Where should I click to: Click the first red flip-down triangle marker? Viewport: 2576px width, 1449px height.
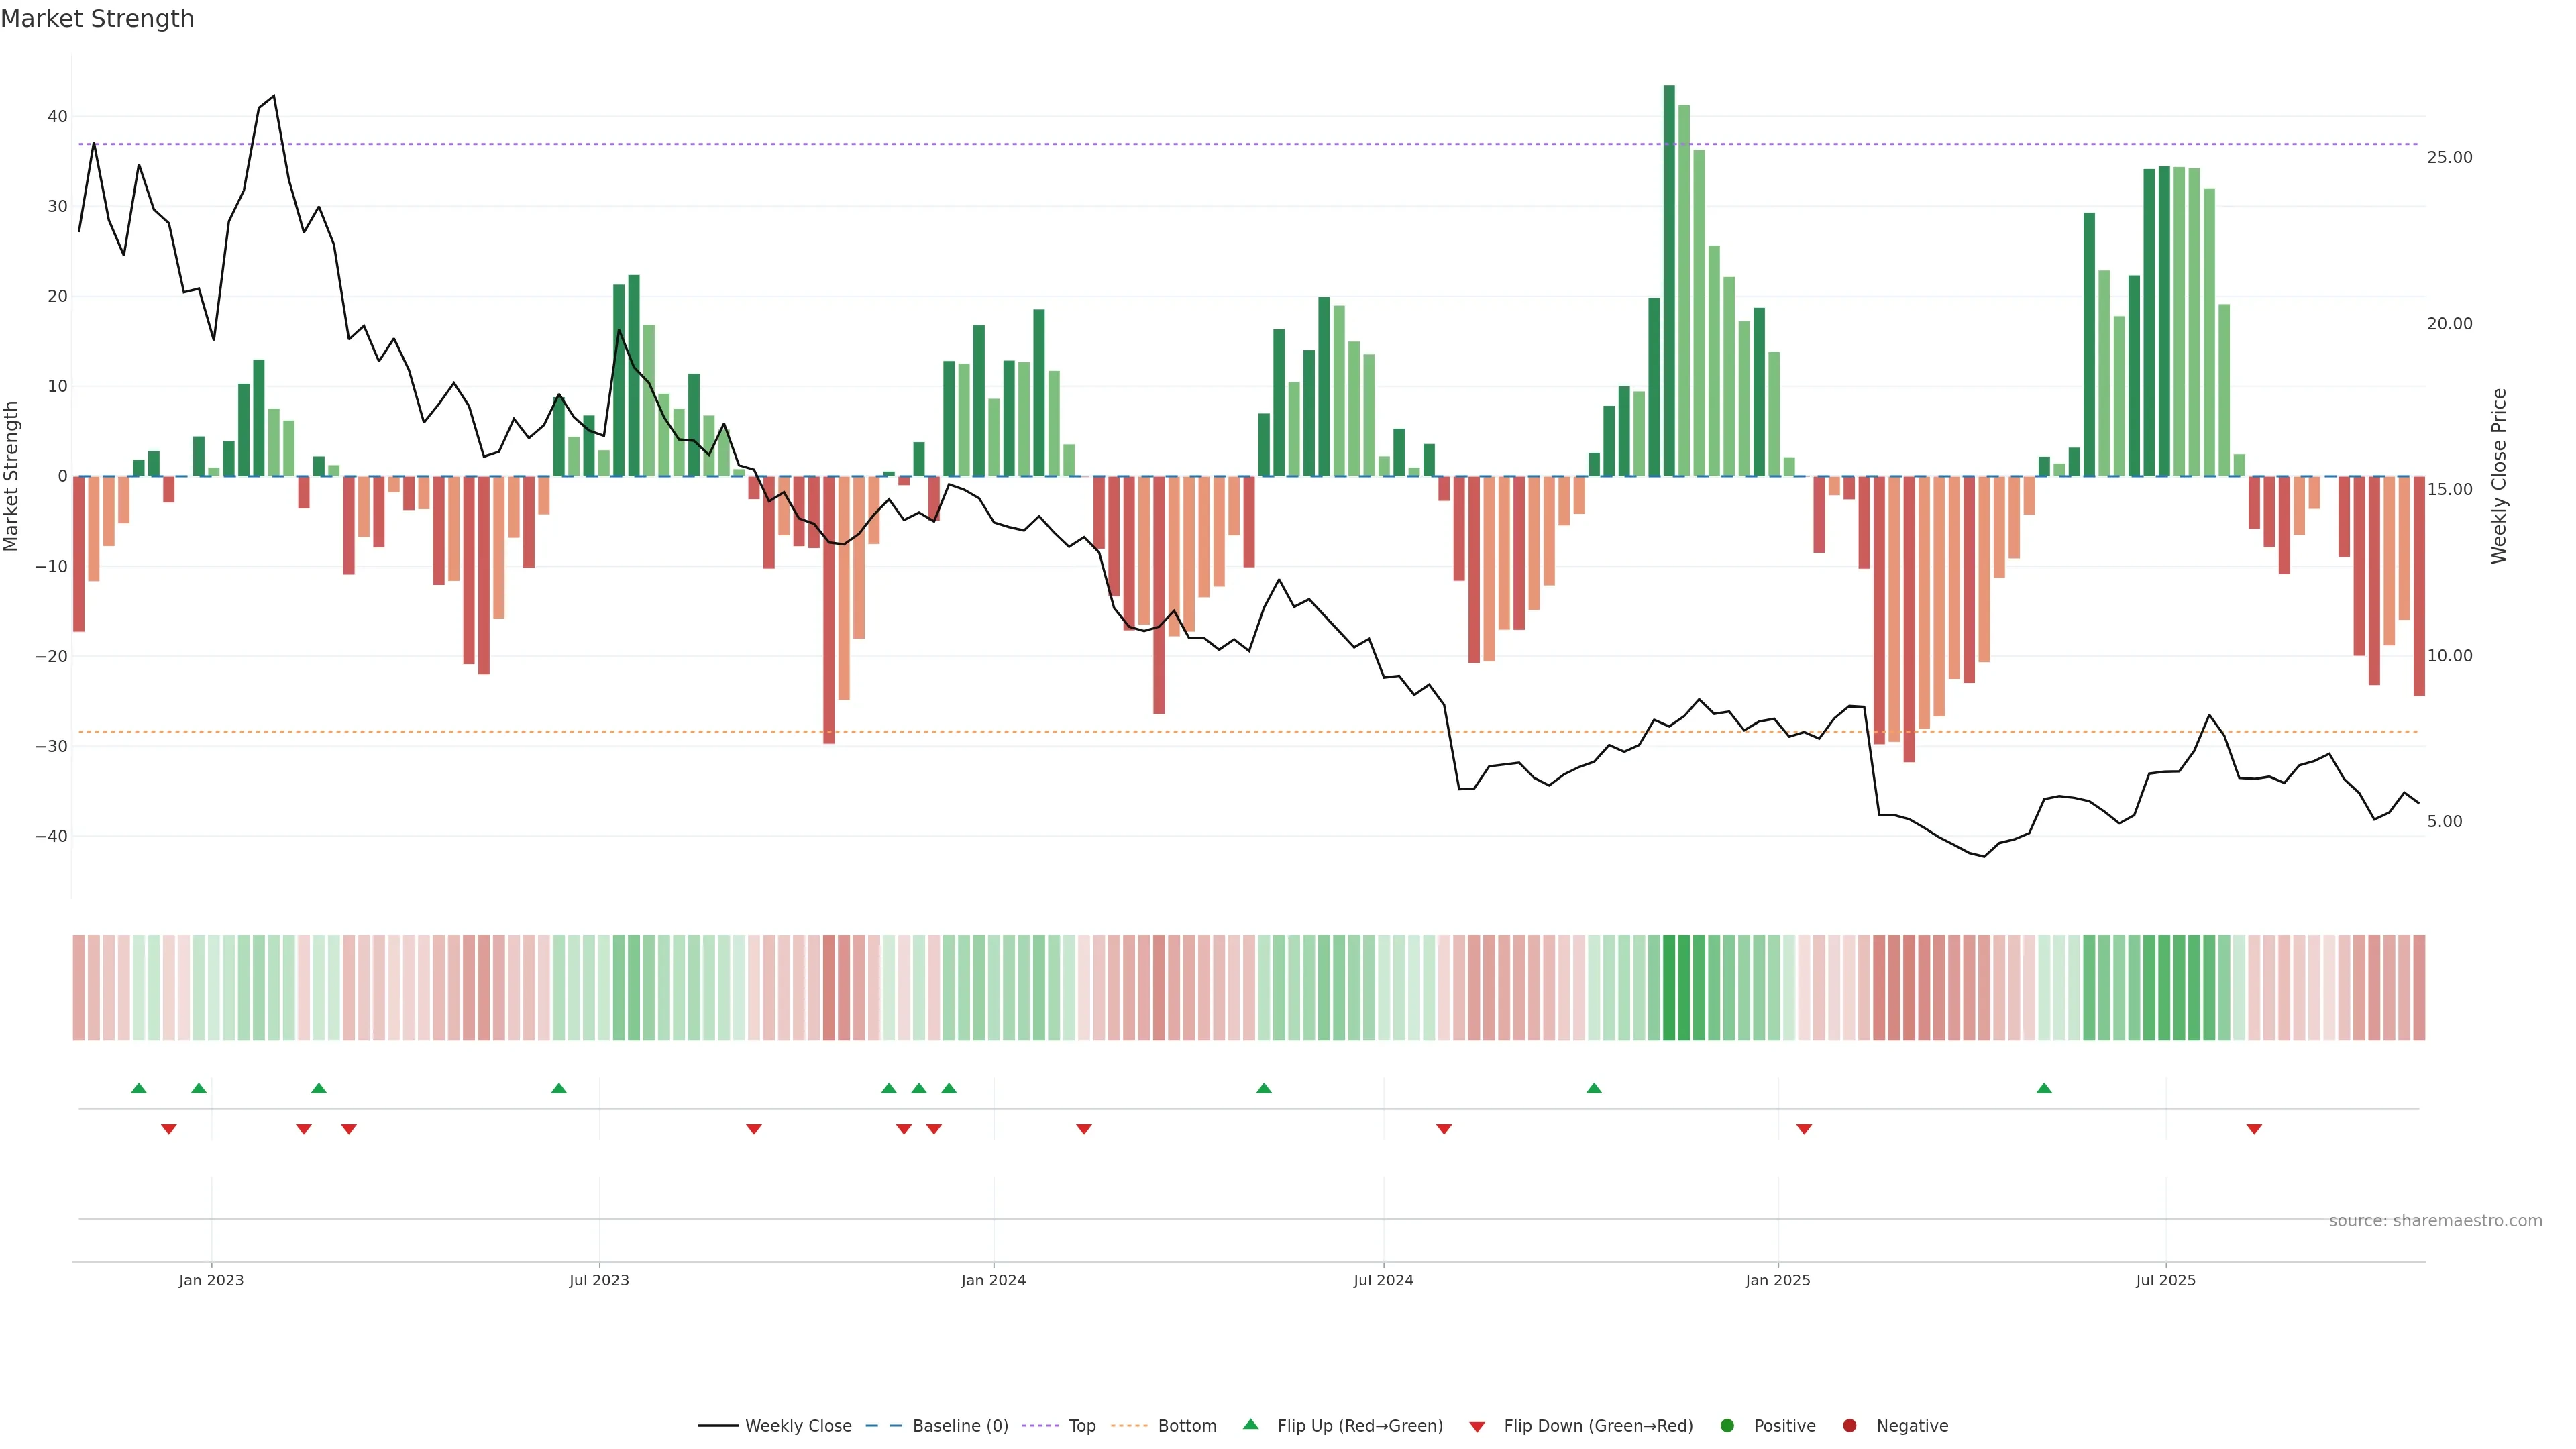pos(169,1129)
